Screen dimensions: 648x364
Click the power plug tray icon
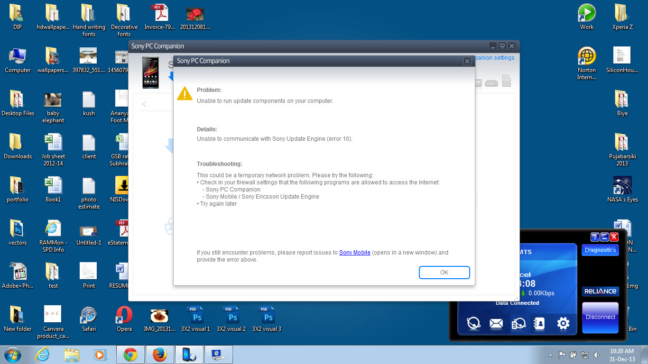[573, 355]
